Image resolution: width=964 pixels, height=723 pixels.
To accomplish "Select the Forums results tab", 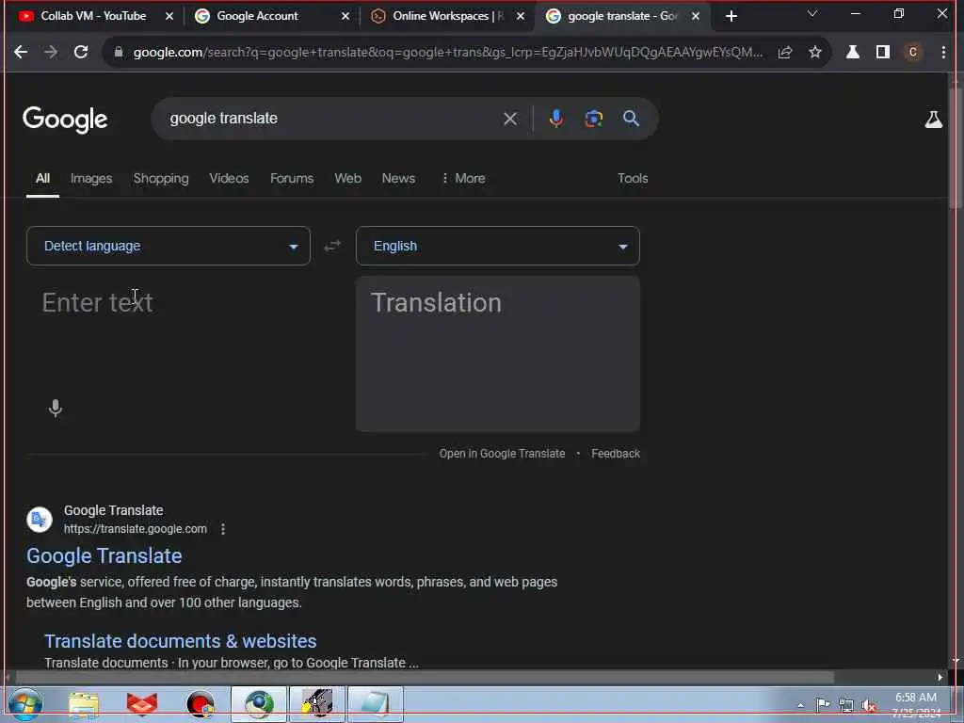I will coord(292,178).
